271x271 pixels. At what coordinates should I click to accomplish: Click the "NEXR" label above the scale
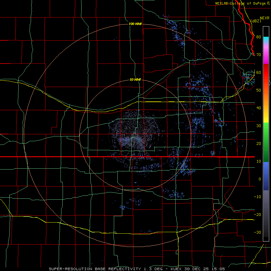pyautogui.click(x=264, y=18)
